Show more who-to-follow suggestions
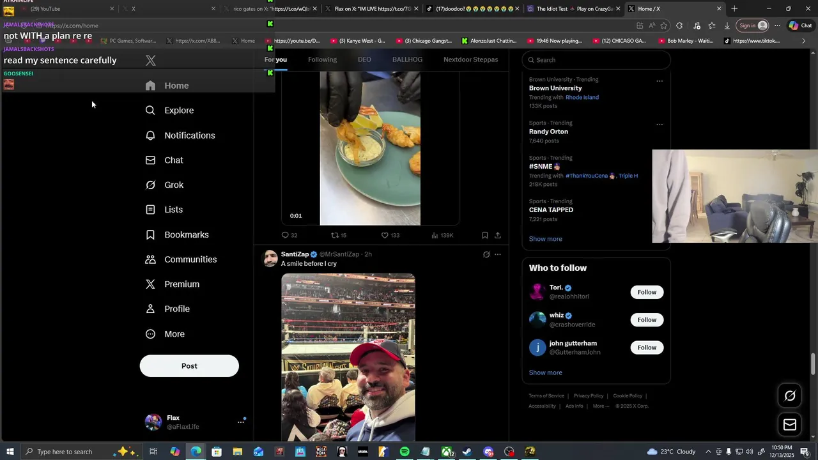 click(x=545, y=372)
